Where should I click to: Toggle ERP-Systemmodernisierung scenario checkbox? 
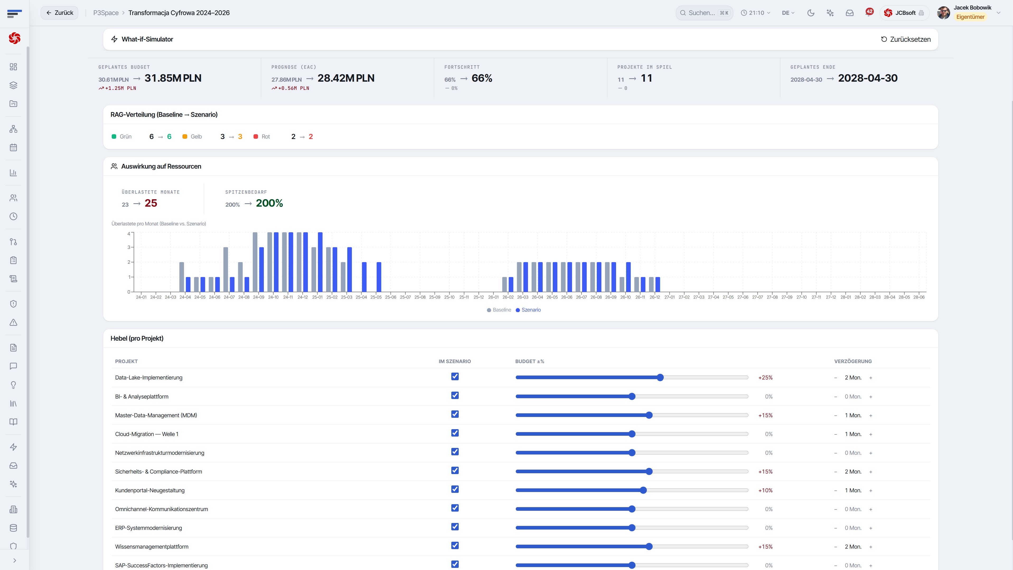(455, 527)
